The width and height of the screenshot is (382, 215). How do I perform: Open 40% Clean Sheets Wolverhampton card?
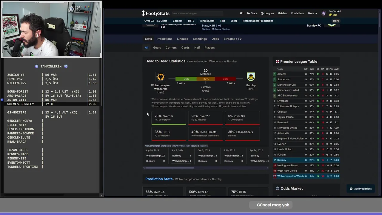click(205, 134)
